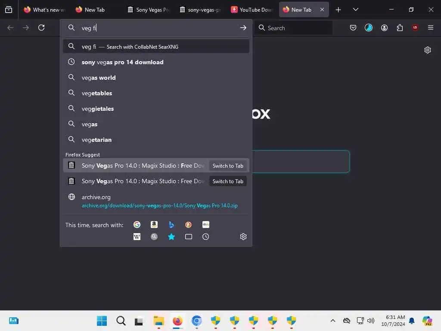Click second Switch to Tab button
Image resolution: width=441 pixels, height=331 pixels.
point(228,181)
